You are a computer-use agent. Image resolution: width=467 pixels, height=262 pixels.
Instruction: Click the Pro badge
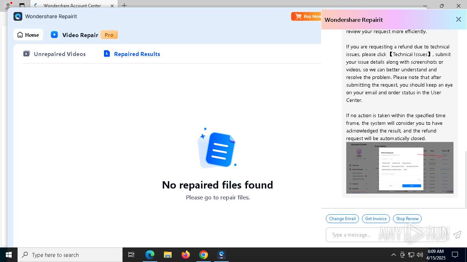(109, 35)
